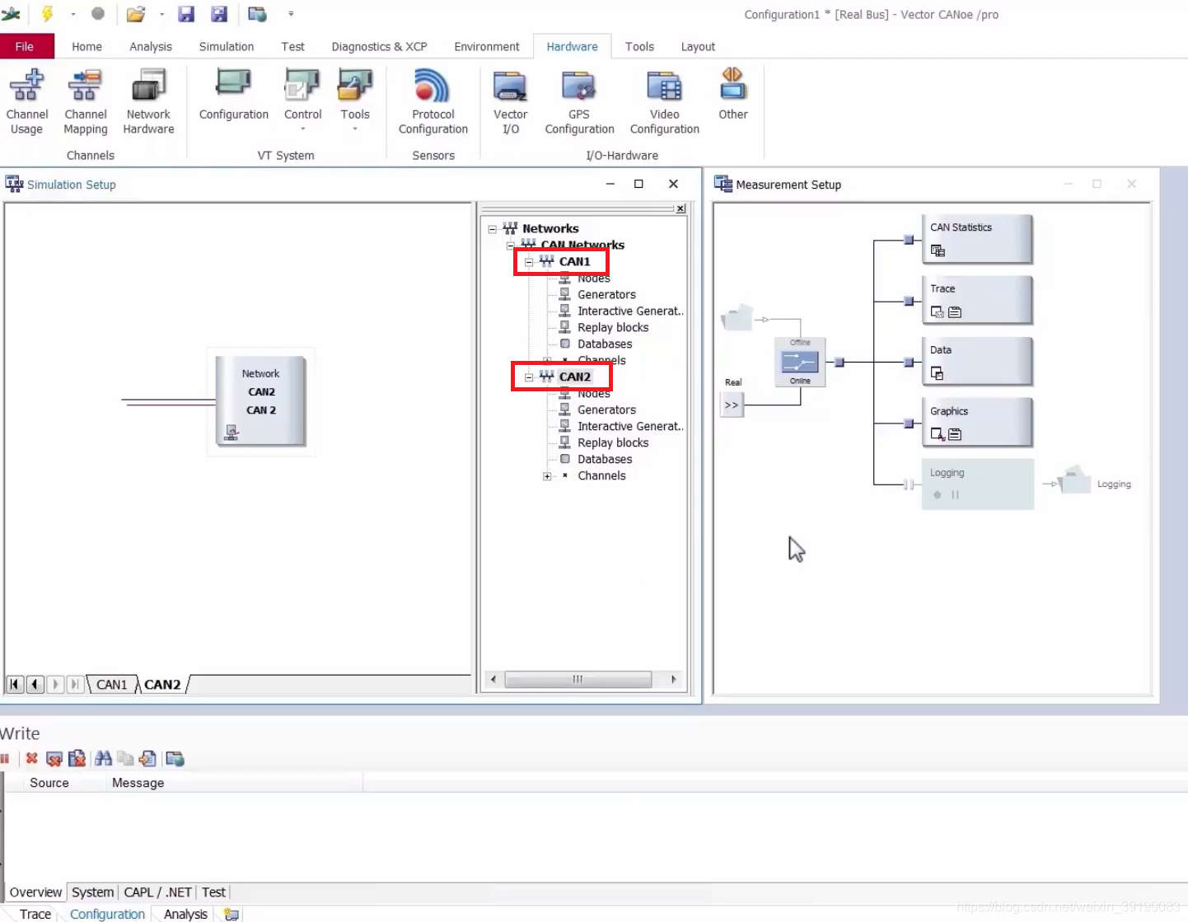Select Interactive Generat.. under CAN2
Viewport: 1188px width, 922px height.
tap(630, 427)
